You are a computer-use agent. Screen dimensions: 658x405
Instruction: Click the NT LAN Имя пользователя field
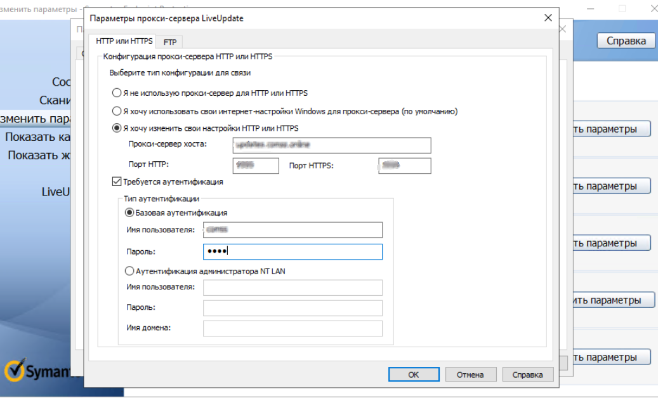[293, 288]
